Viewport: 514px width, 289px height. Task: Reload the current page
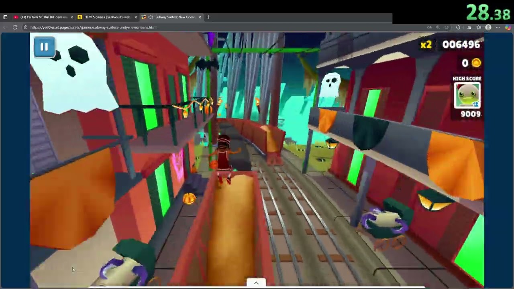(15, 27)
